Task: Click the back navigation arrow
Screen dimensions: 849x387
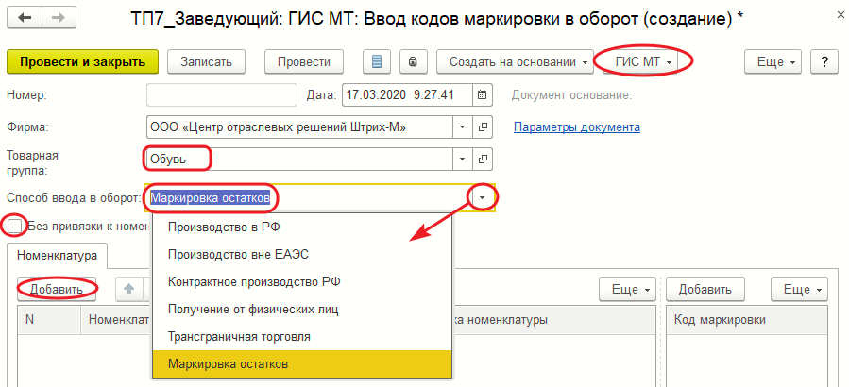Action: 25,18
